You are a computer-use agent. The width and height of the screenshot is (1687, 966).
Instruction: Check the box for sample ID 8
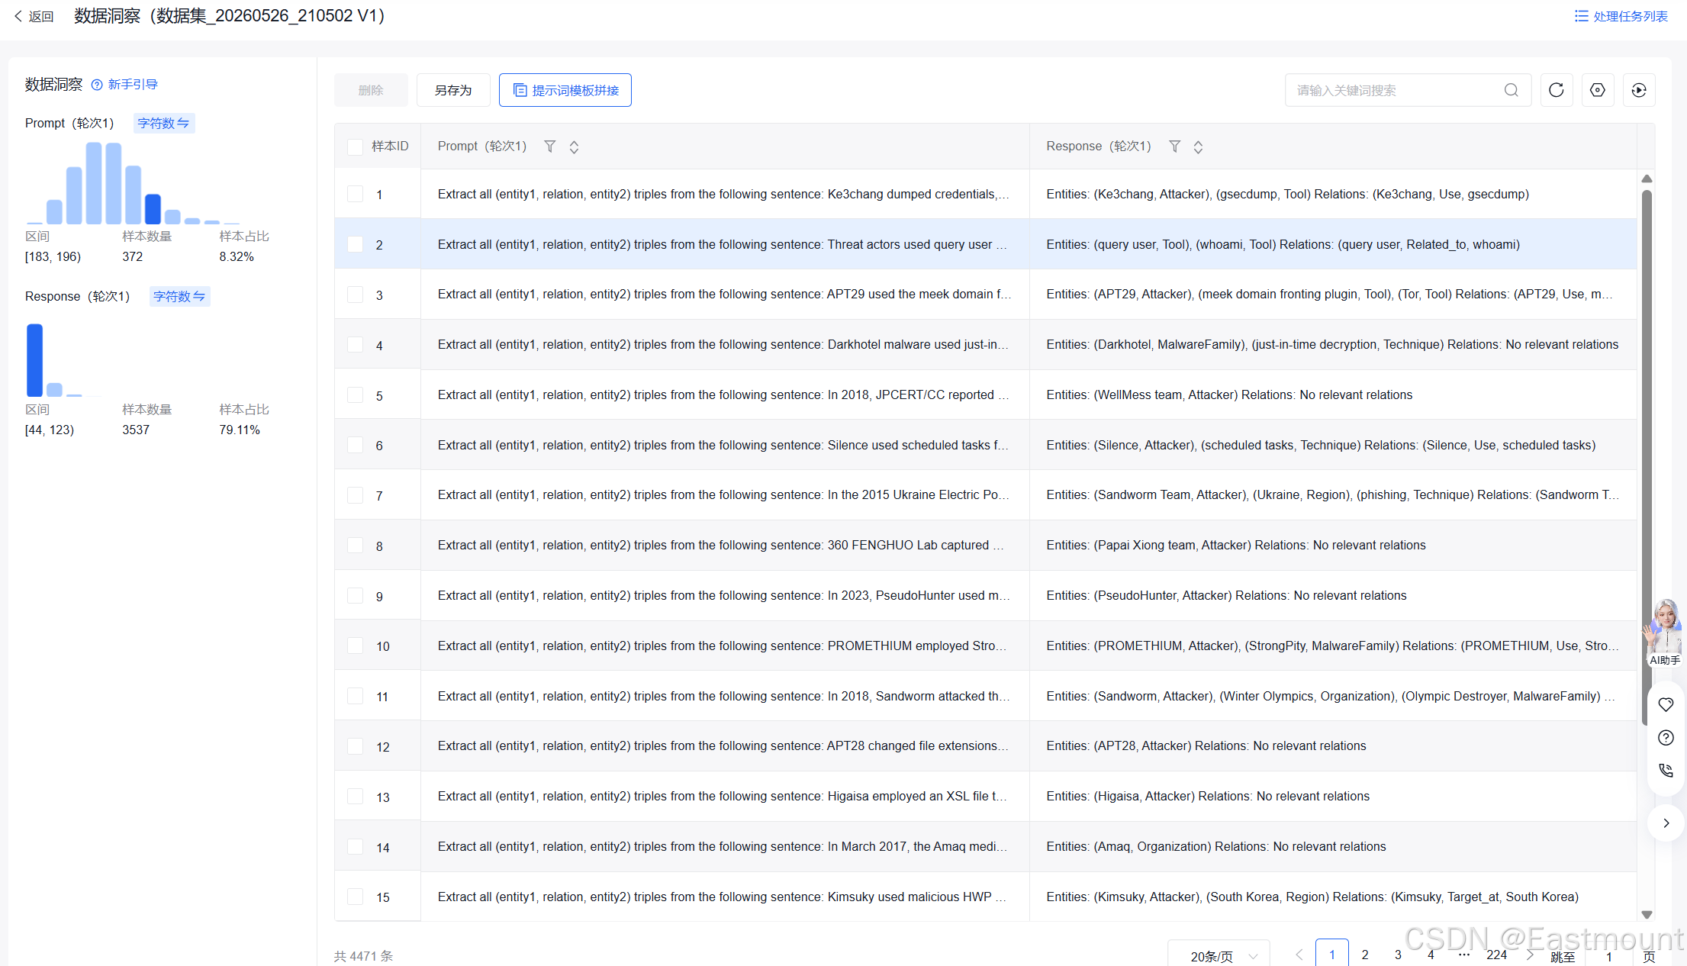355,546
